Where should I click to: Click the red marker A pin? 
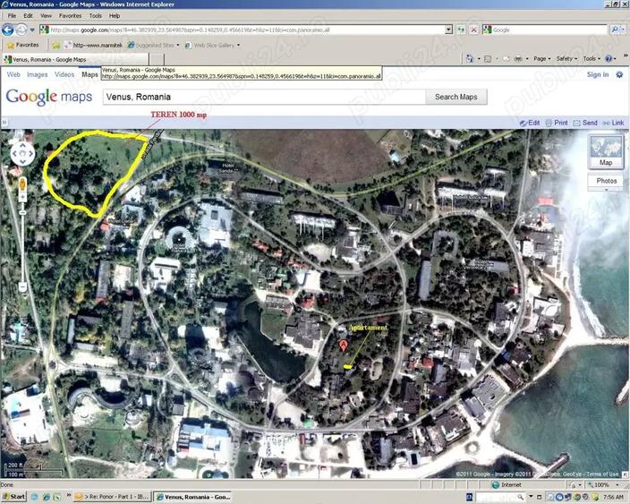pos(343,346)
